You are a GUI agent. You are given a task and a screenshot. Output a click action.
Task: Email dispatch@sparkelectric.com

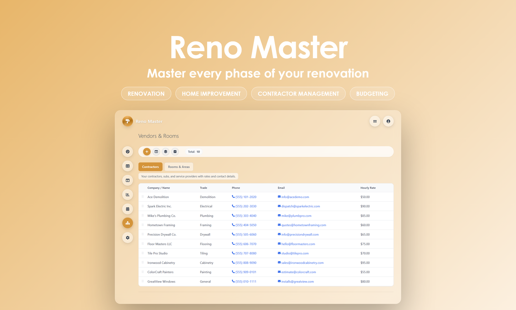(299, 206)
